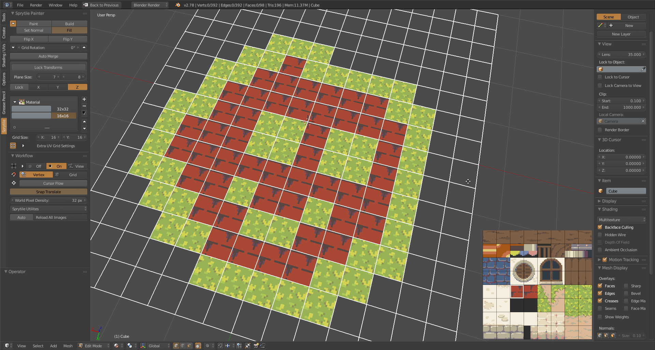The image size is (655, 350).
Task: Adjust the Lens value field
Action: point(621,55)
